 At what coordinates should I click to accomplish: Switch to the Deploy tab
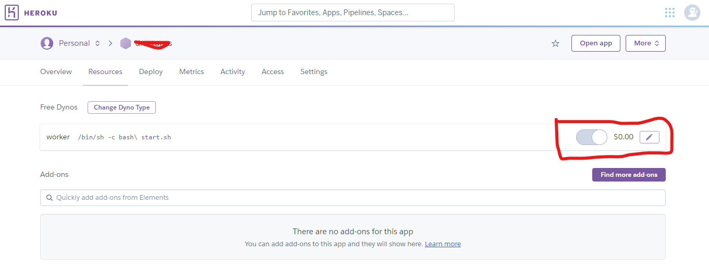[x=151, y=71]
